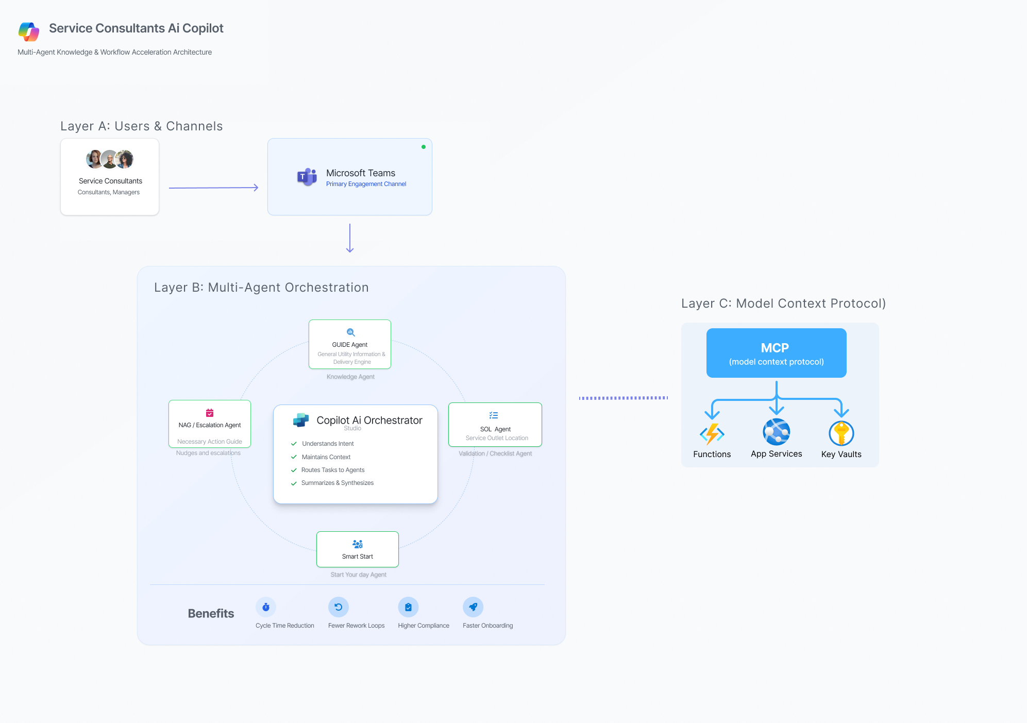The height and width of the screenshot is (723, 1027).
Task: Click the Key Vaults key icon
Action: pyautogui.click(x=841, y=433)
